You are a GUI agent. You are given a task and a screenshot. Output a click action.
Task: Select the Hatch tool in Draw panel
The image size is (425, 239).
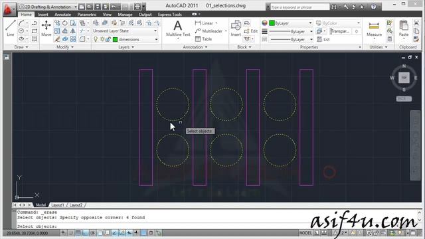[x=35, y=39]
